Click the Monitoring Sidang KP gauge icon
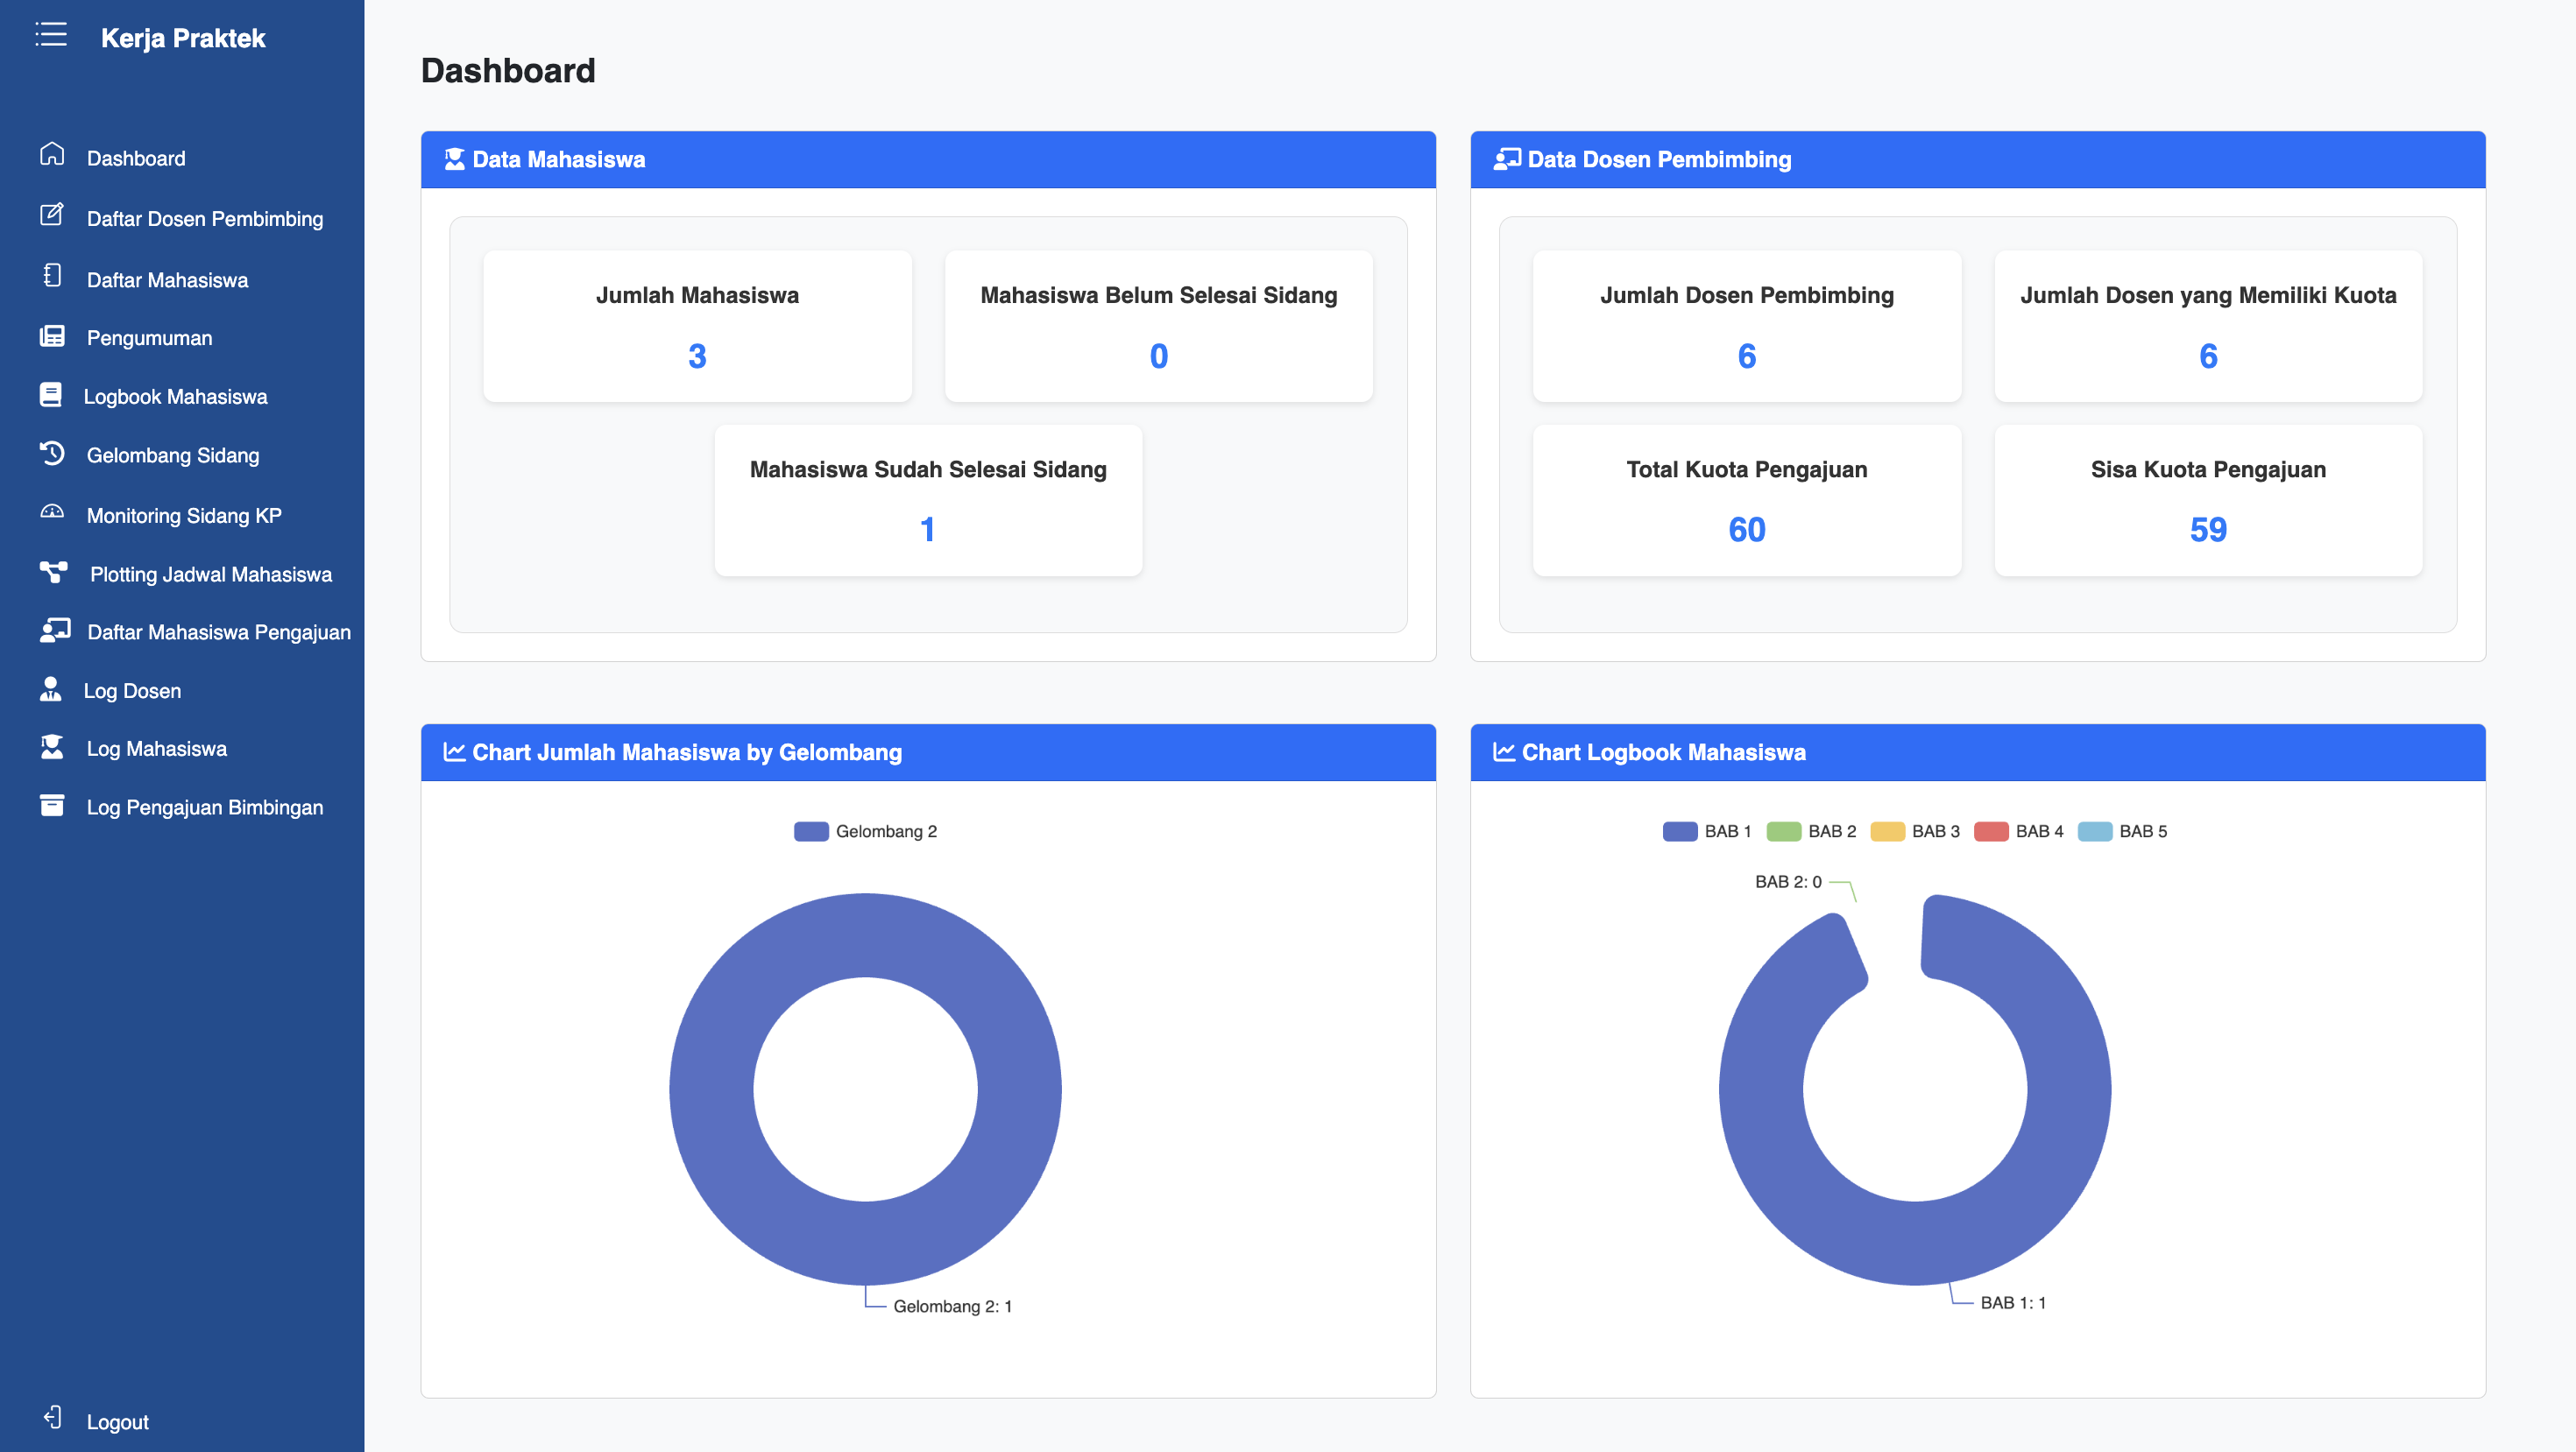 click(52, 512)
